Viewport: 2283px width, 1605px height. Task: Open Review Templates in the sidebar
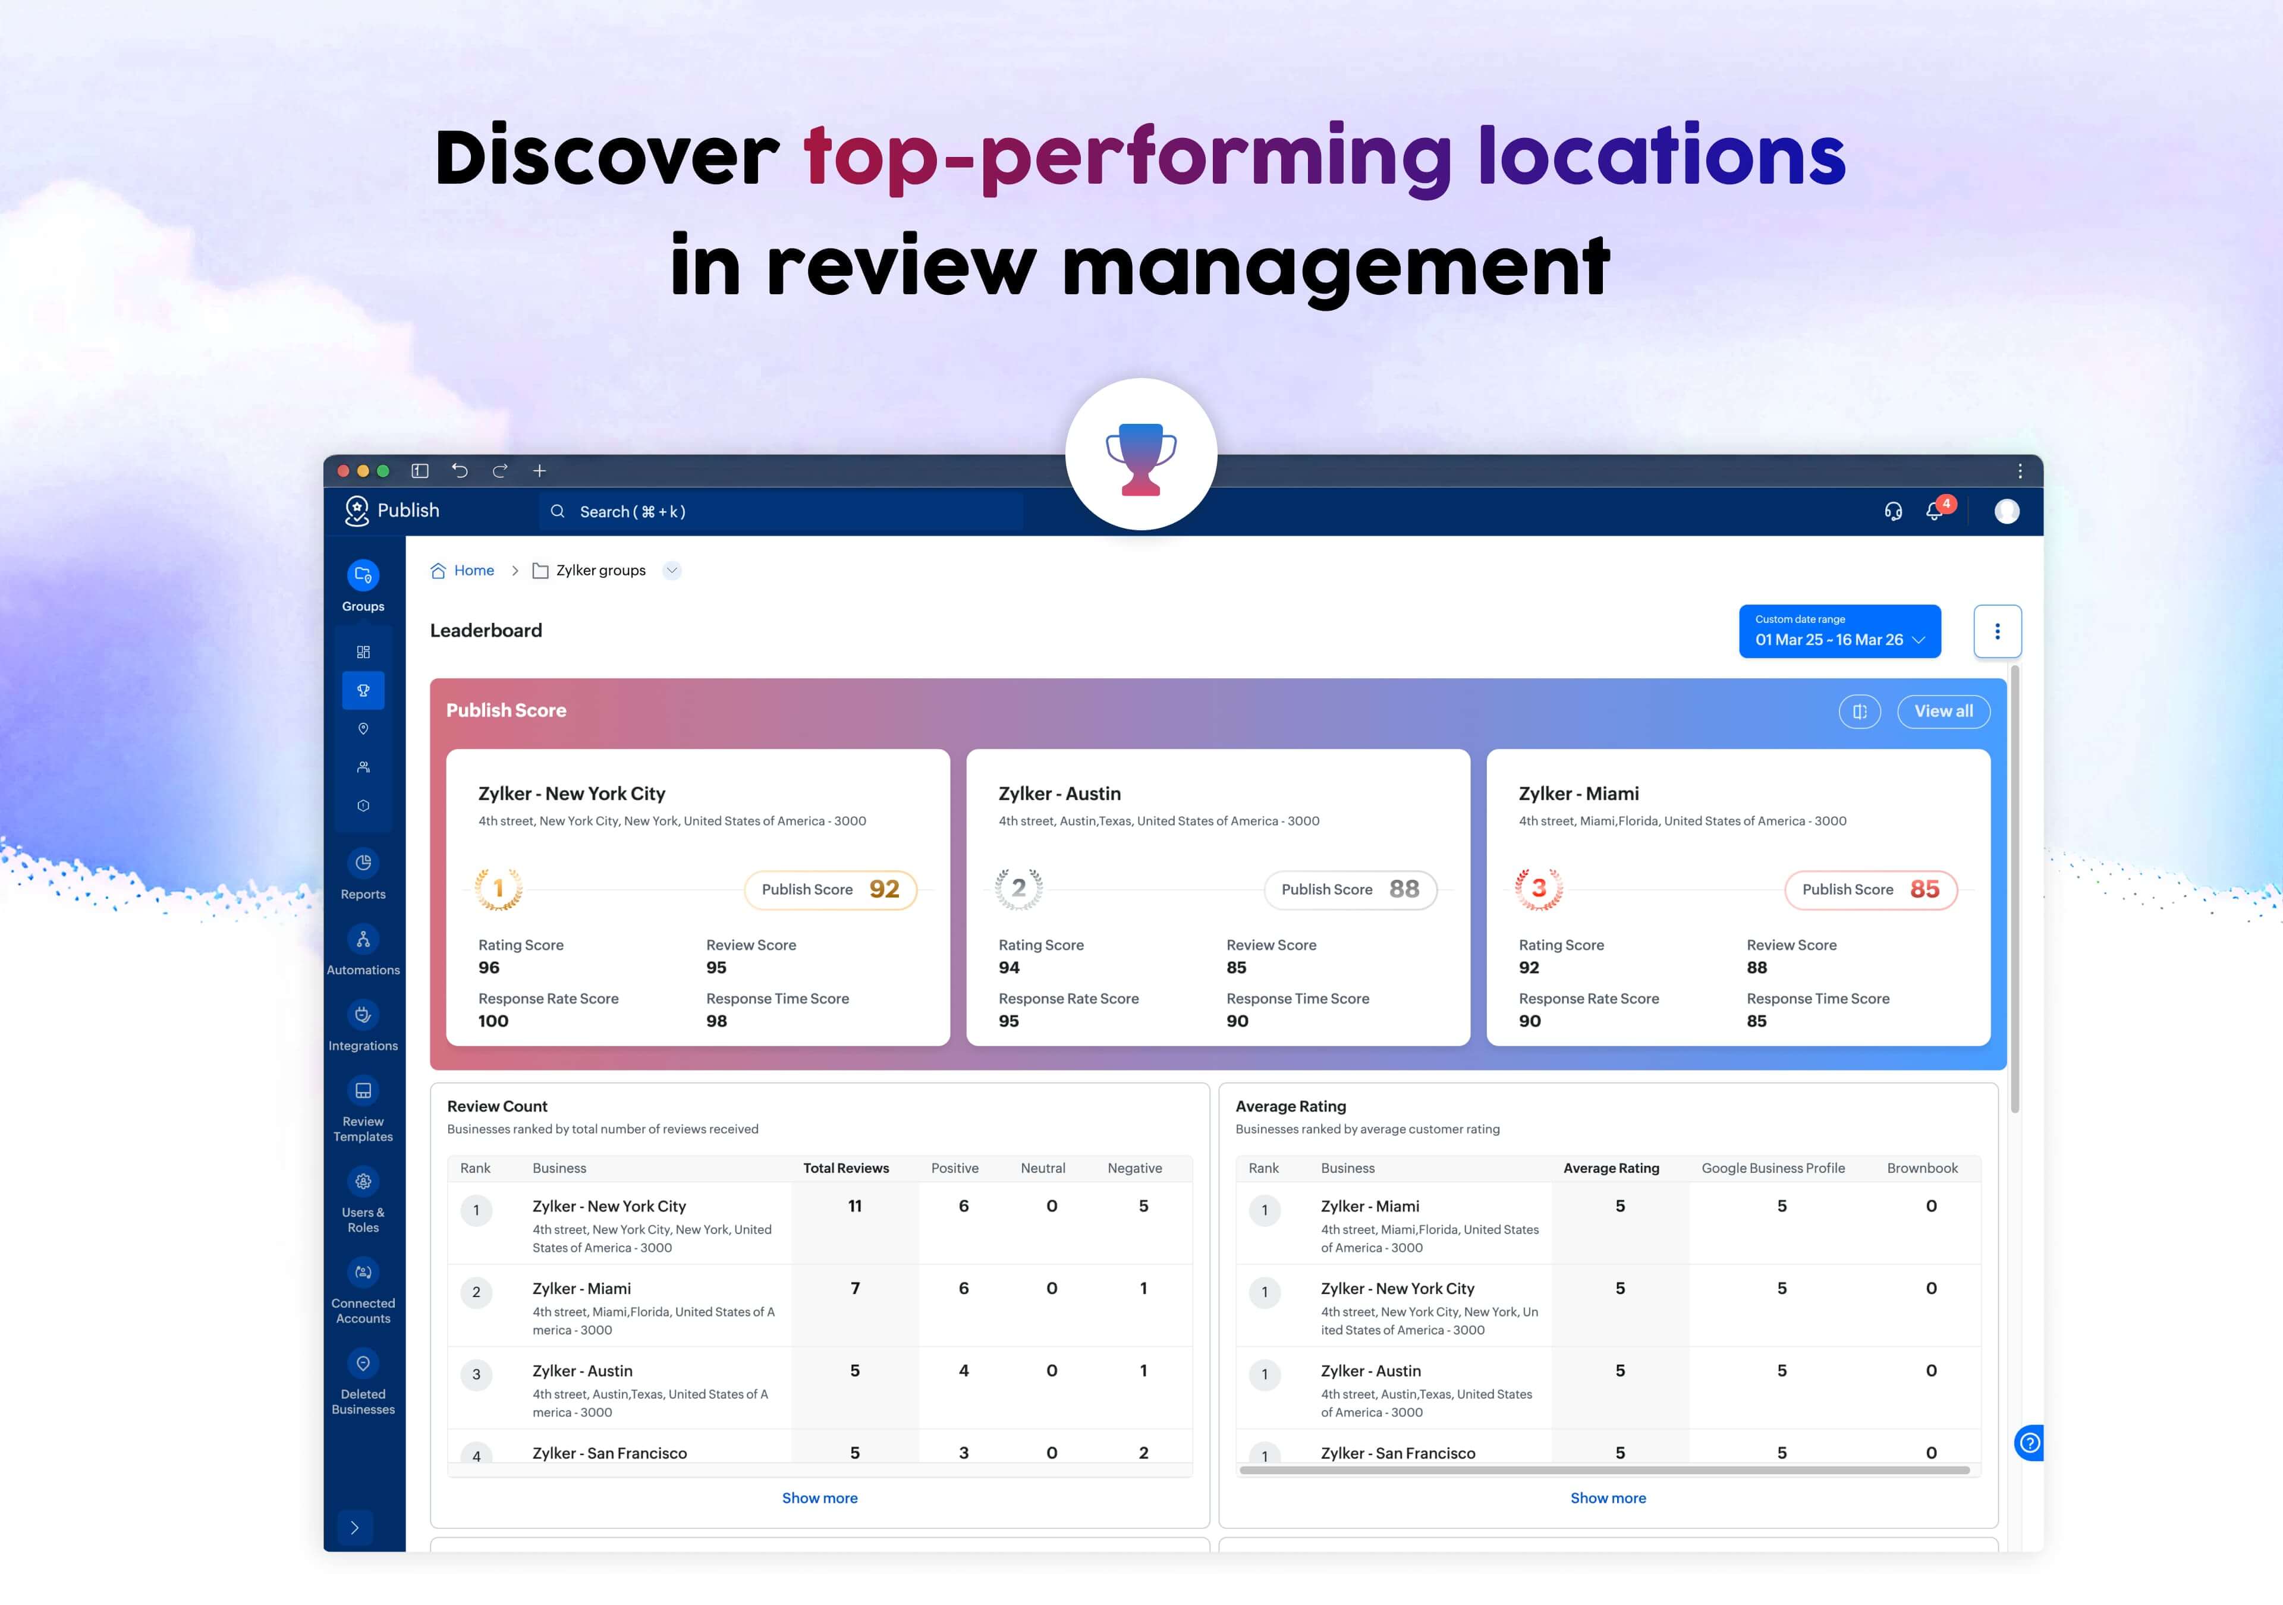pos(363,1091)
